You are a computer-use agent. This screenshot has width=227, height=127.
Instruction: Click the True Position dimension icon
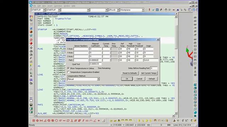click(x=37, y=121)
